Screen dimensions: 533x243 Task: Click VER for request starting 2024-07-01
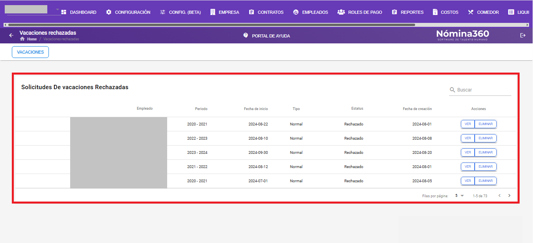click(468, 181)
